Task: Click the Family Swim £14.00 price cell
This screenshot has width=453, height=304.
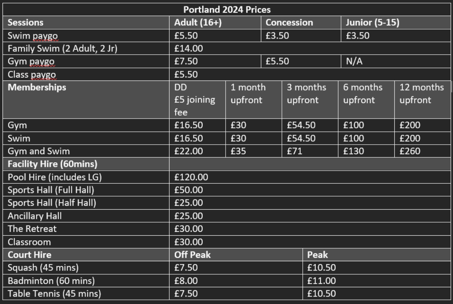Action: (310, 49)
